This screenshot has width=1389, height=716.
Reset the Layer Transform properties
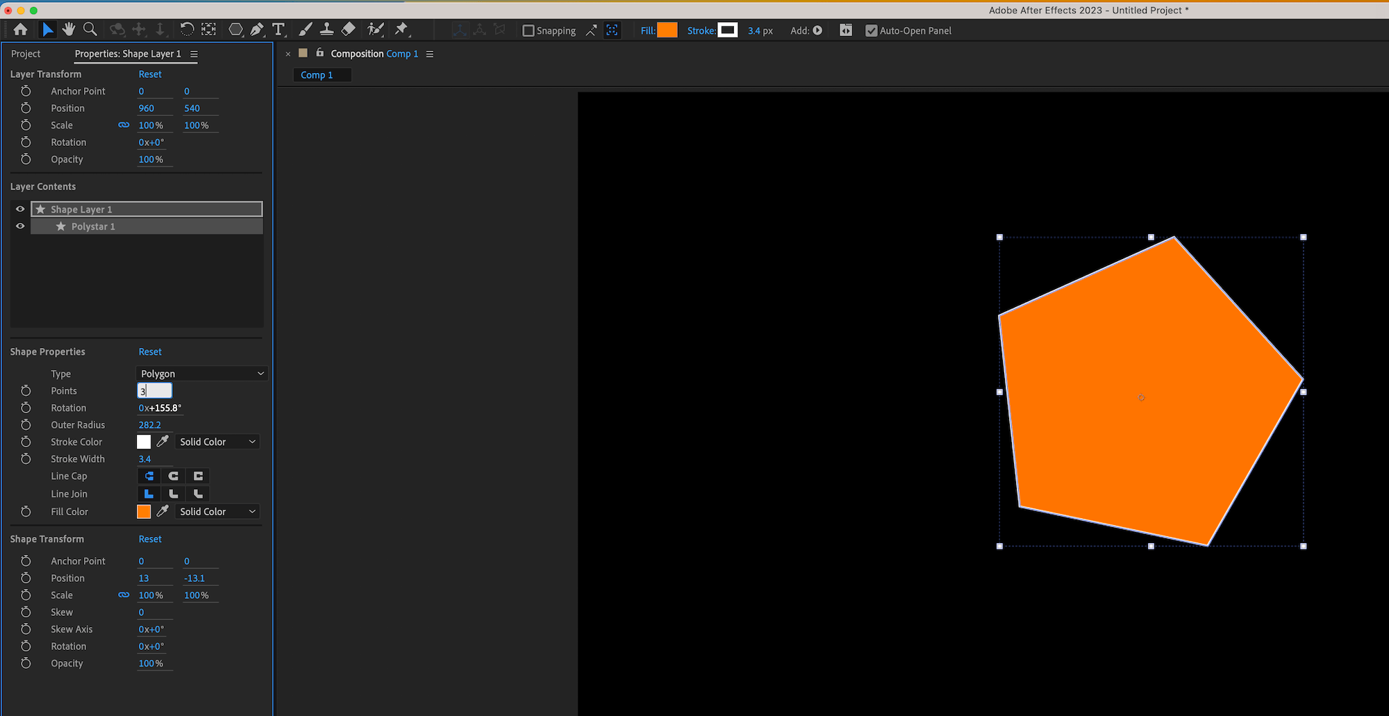point(150,74)
